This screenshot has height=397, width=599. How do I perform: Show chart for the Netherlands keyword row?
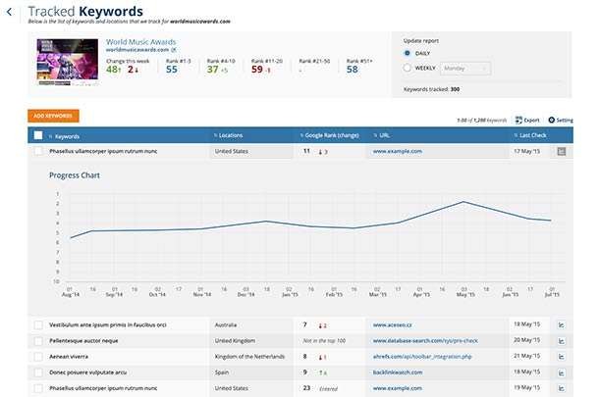[x=562, y=357]
